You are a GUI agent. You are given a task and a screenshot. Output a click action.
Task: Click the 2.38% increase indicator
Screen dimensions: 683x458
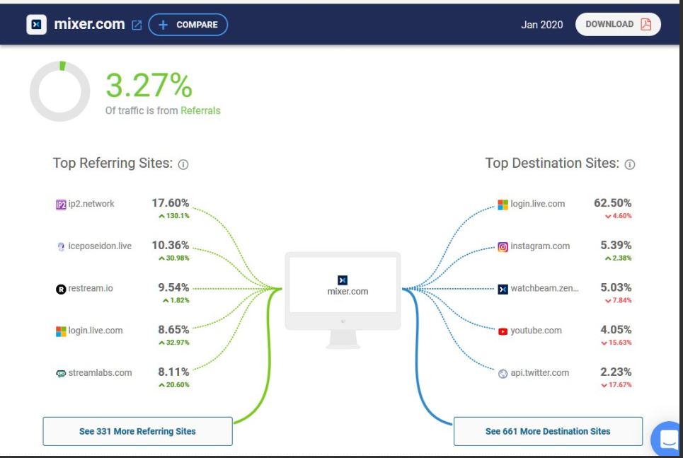coord(618,258)
